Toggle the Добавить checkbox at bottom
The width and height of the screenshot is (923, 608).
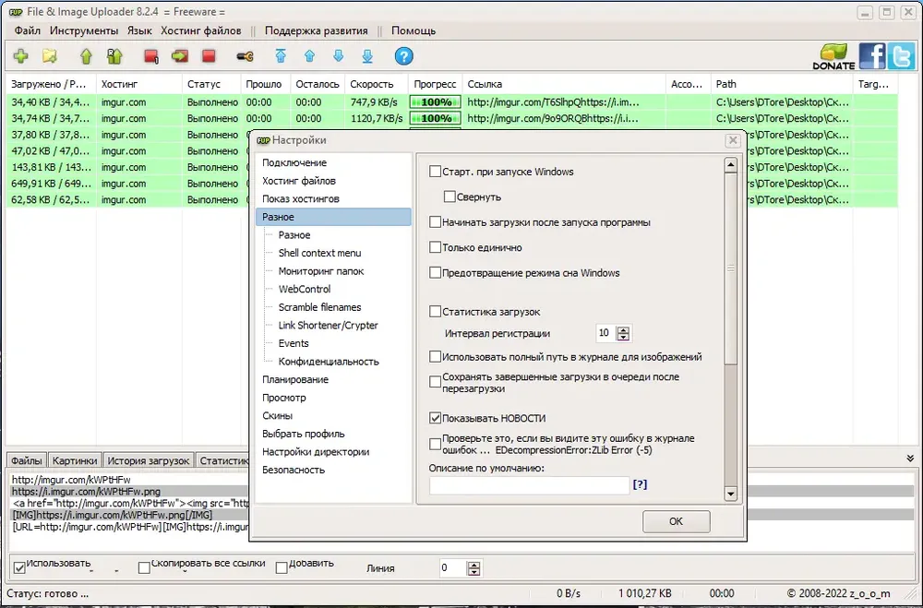pos(282,567)
